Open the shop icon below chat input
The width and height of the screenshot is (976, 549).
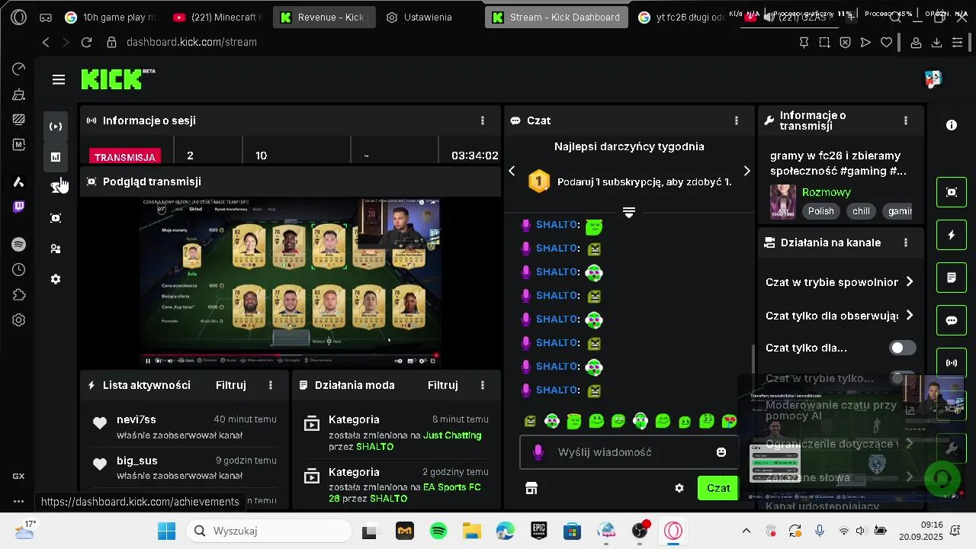point(531,488)
